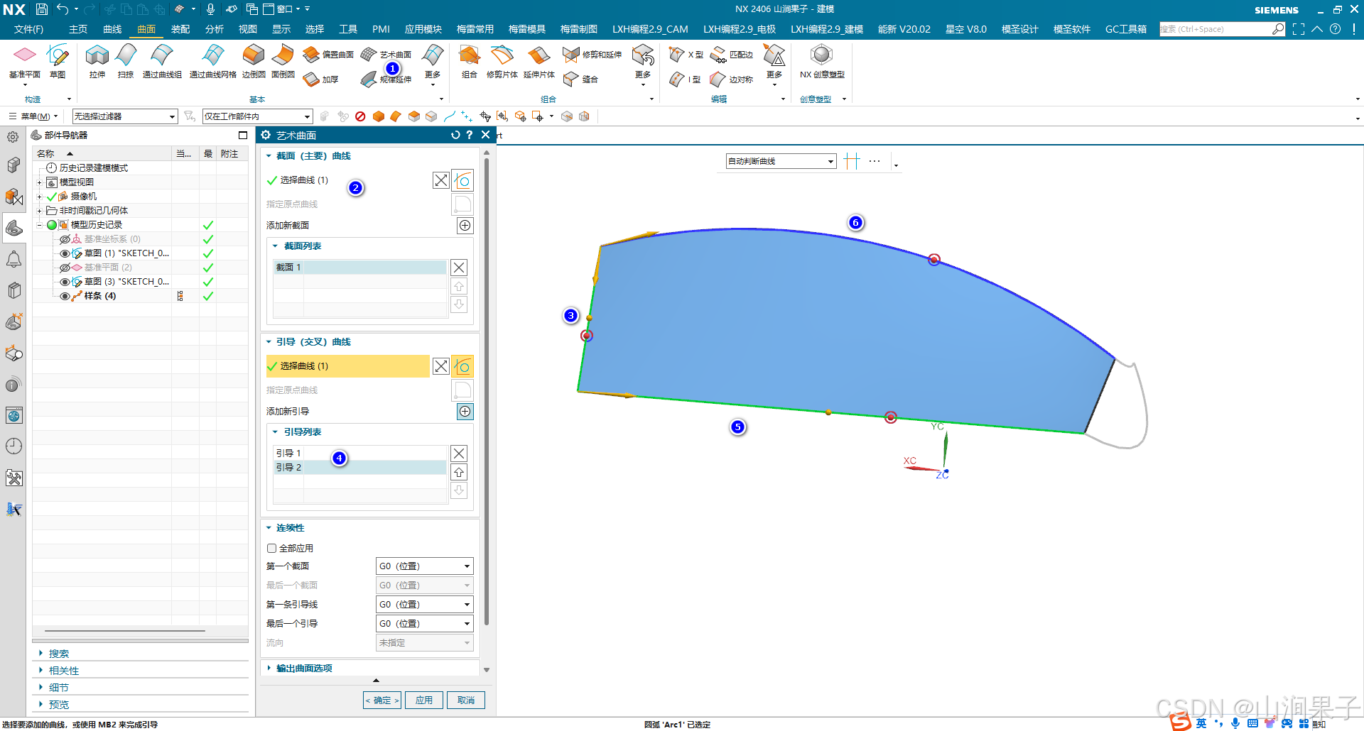Switch to the 装配 ribbon tab
Image resolution: width=1364 pixels, height=731 pixels.
[x=180, y=29]
